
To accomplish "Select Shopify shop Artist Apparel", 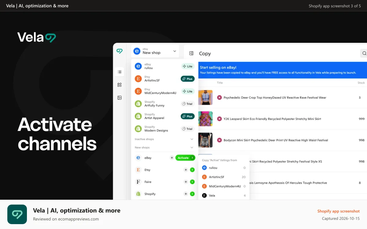I will (x=165, y=116).
